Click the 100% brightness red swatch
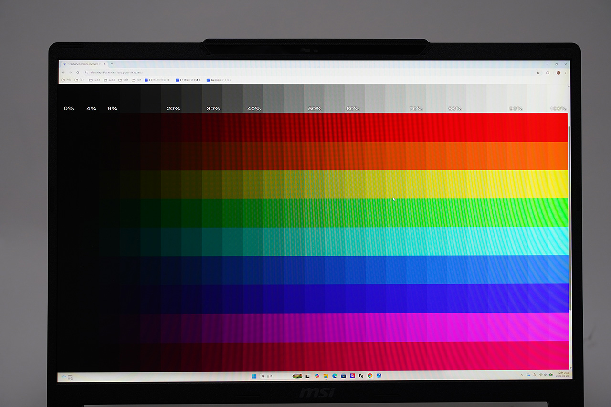The image size is (611, 407). point(558,127)
